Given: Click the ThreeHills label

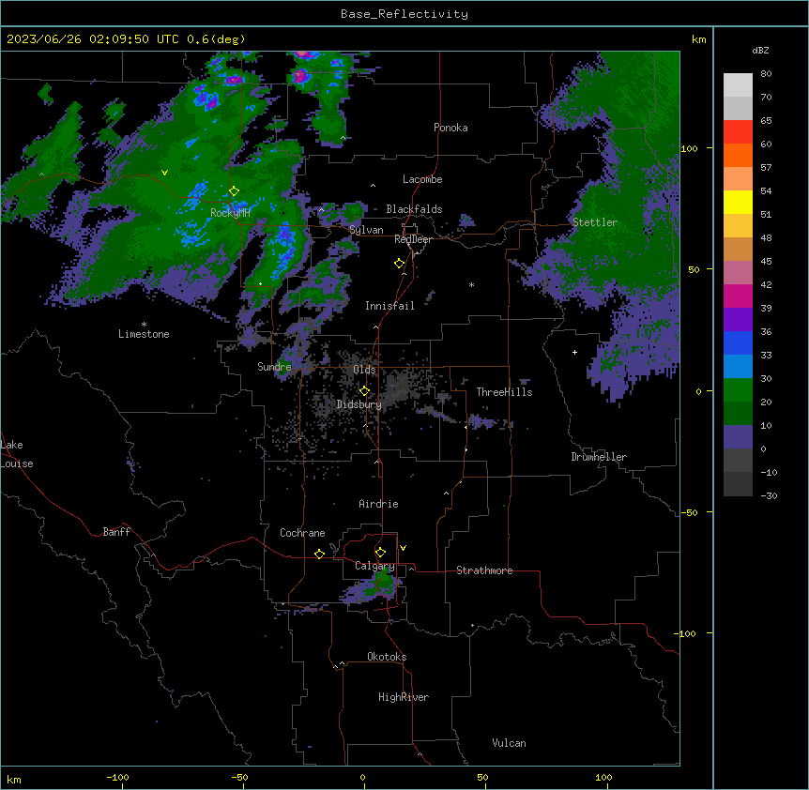Looking at the screenshot, I should 504,392.
